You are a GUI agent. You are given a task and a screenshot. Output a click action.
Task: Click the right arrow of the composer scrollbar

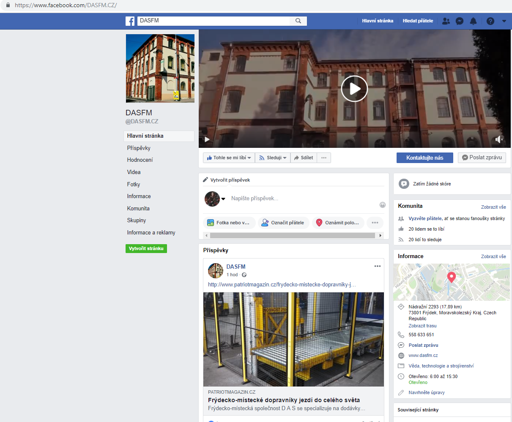coord(381,236)
